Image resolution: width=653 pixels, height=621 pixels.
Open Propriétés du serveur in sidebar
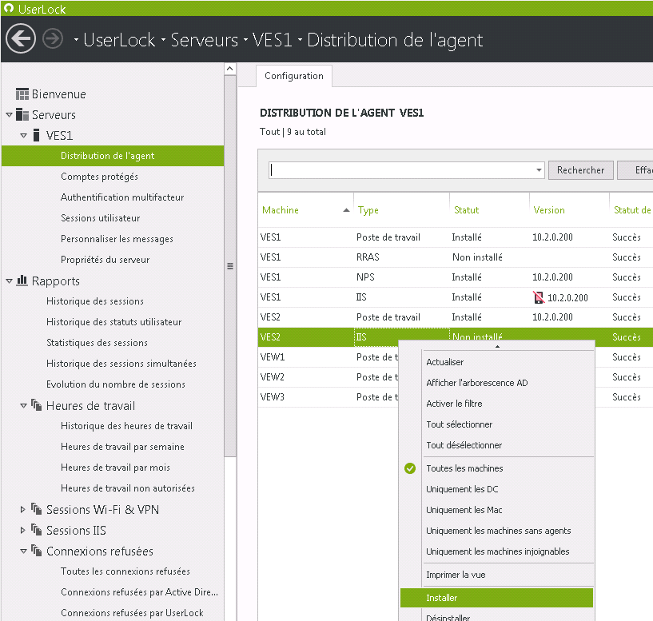click(x=105, y=260)
